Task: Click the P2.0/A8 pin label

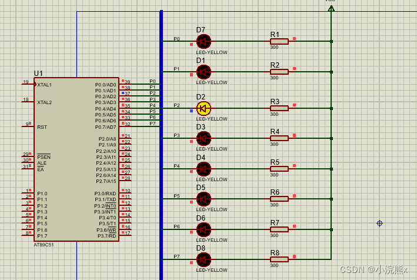Action: click(x=108, y=139)
